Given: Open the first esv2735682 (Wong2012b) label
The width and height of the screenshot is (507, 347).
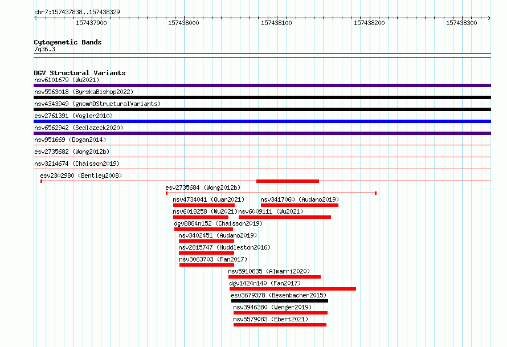Looking at the screenshot, I should (72, 152).
